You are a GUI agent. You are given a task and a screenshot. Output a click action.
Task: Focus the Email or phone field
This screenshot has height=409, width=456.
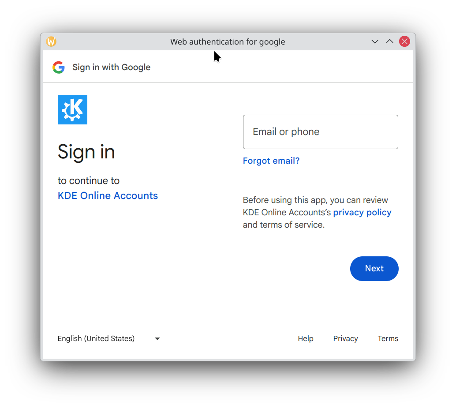point(321,132)
